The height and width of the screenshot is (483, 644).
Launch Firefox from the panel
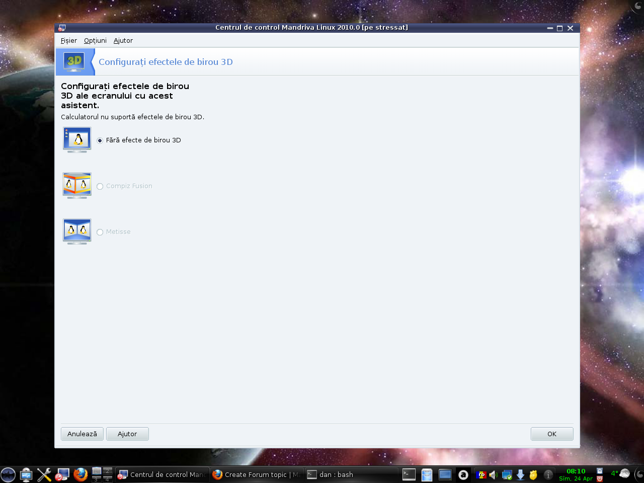click(x=80, y=474)
